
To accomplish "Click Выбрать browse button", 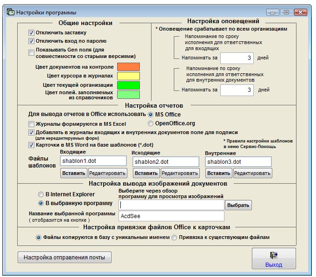I will tap(238, 205).
